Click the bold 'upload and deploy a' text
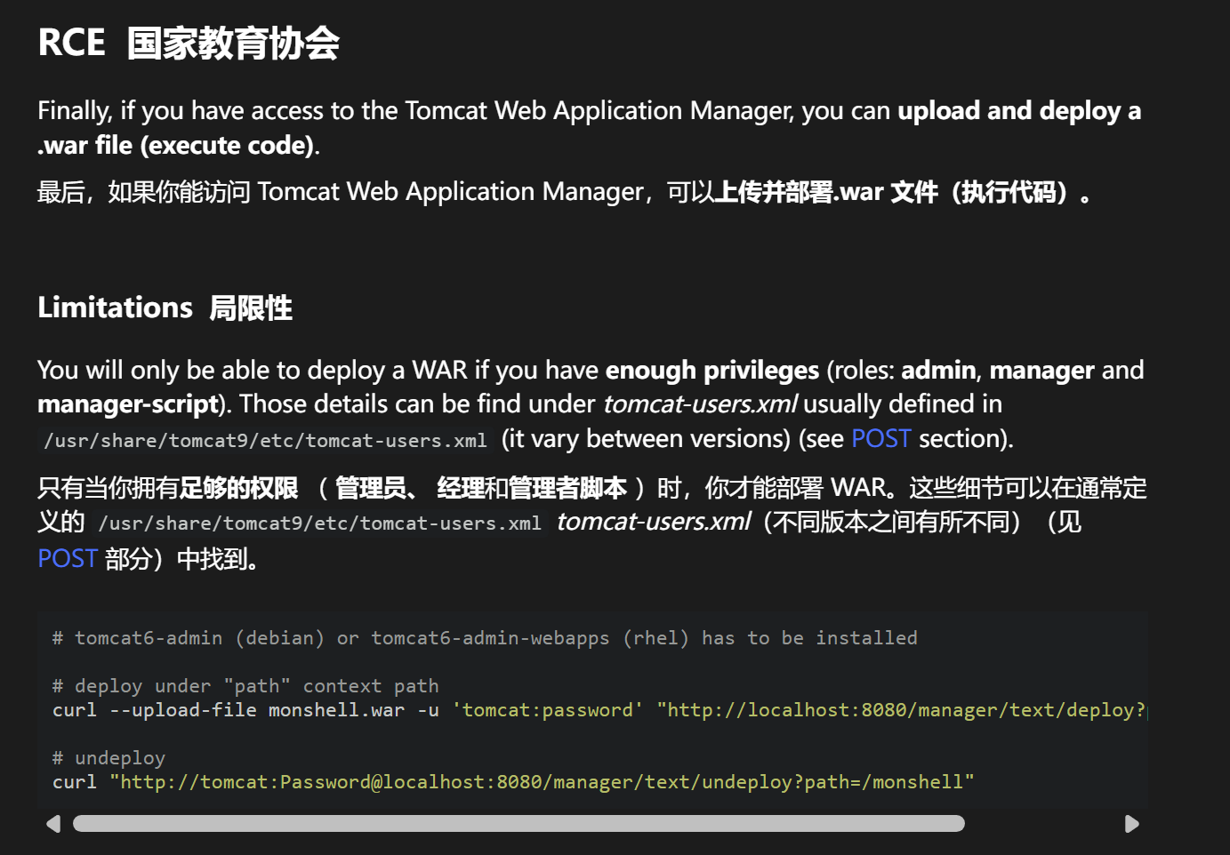 coord(1019,111)
